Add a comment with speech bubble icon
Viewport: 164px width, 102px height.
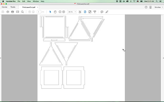[102, 12]
